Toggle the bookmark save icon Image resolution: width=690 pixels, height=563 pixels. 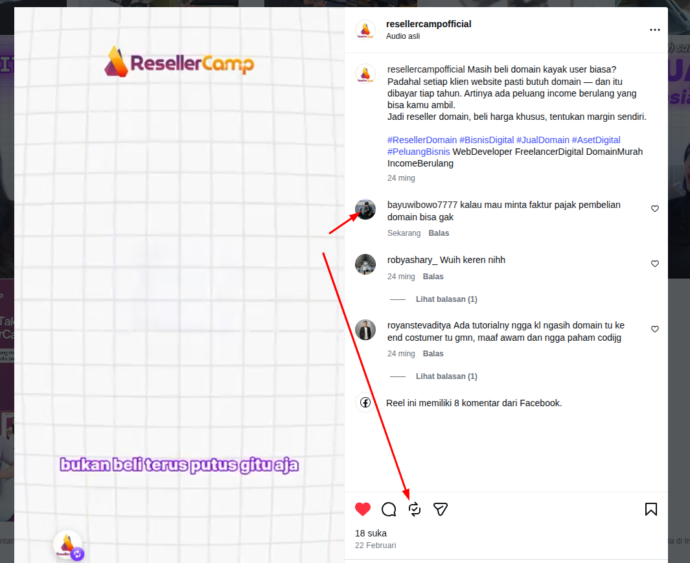[x=651, y=509]
